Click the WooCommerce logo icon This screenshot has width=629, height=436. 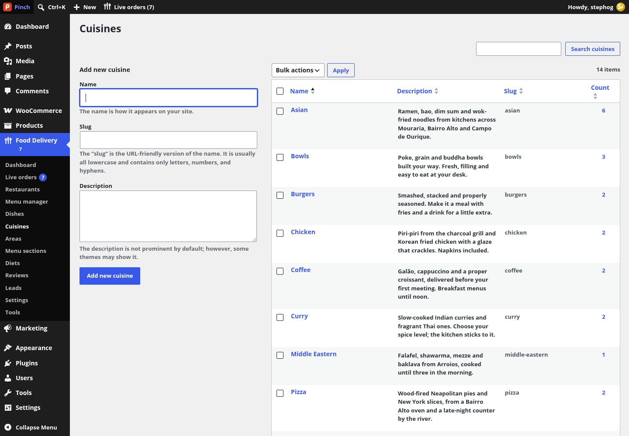[8, 111]
